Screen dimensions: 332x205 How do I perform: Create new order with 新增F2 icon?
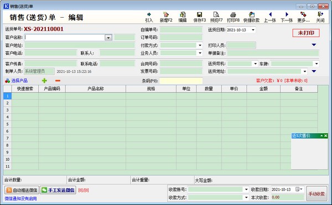[x=166, y=17]
